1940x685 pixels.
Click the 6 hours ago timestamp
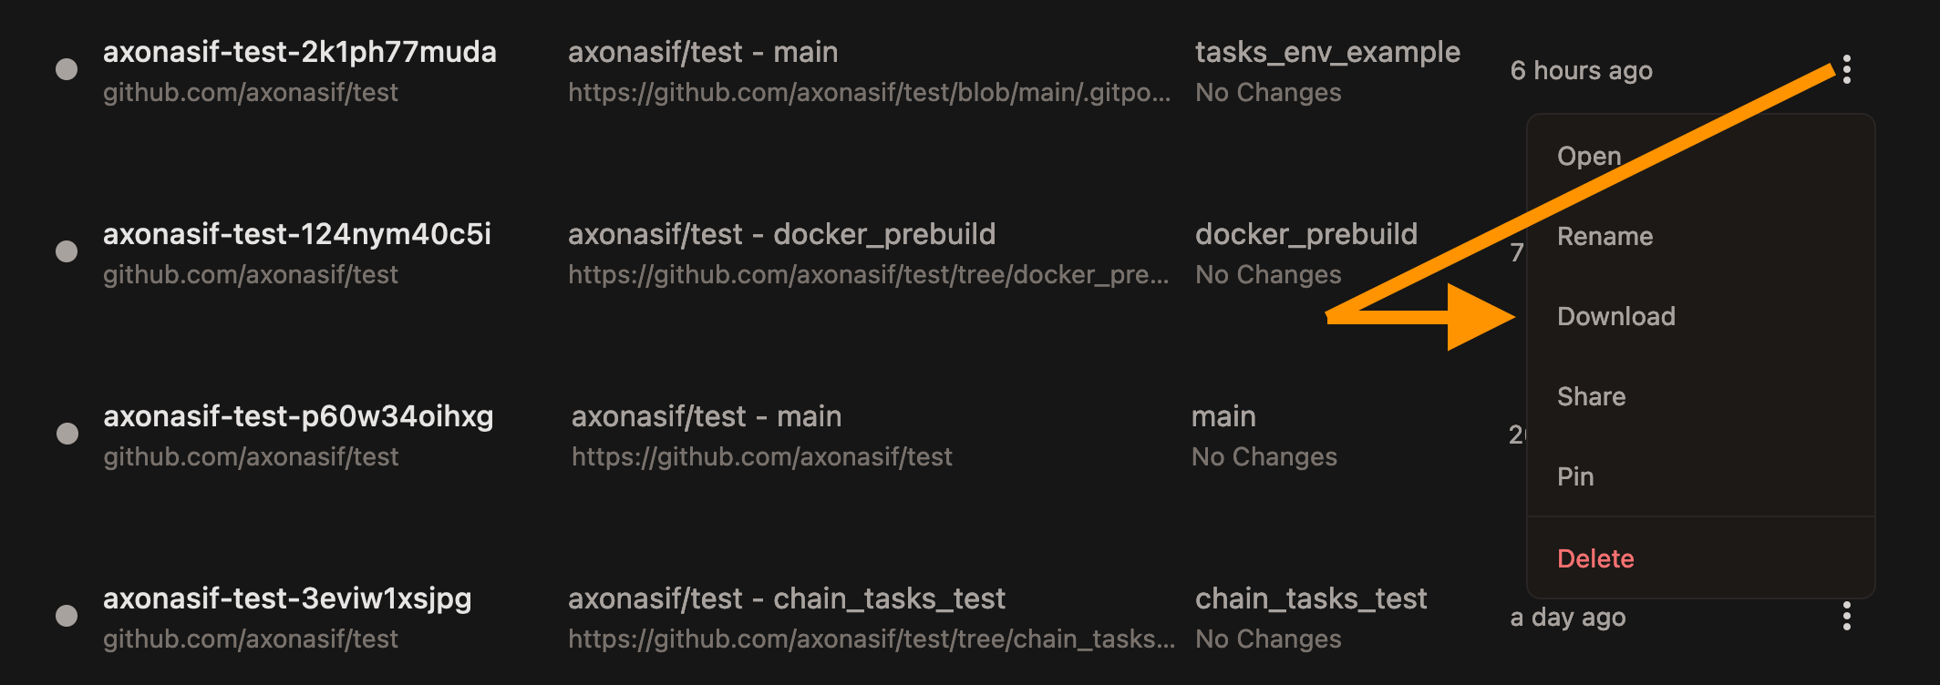(1581, 70)
